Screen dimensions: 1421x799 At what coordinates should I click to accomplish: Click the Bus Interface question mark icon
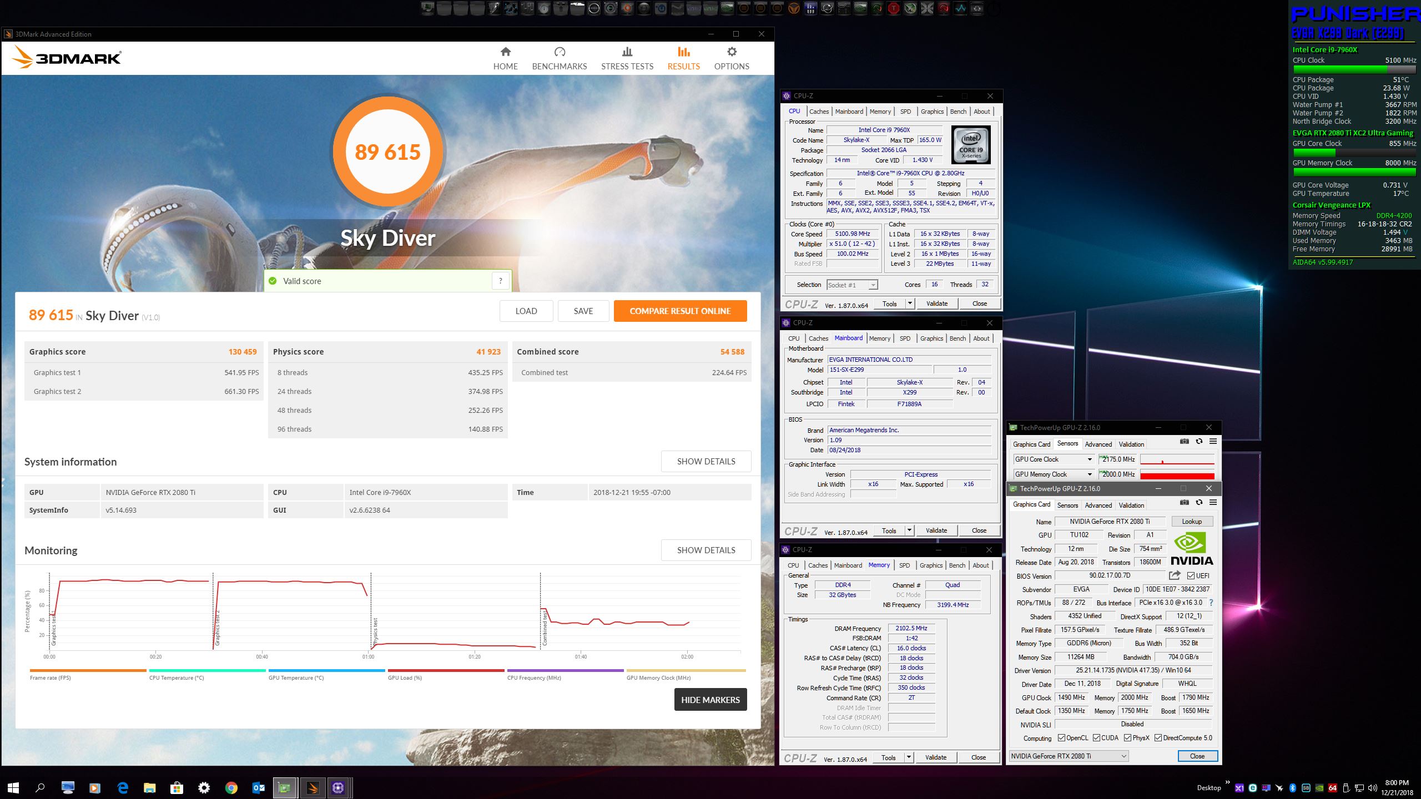1211,603
